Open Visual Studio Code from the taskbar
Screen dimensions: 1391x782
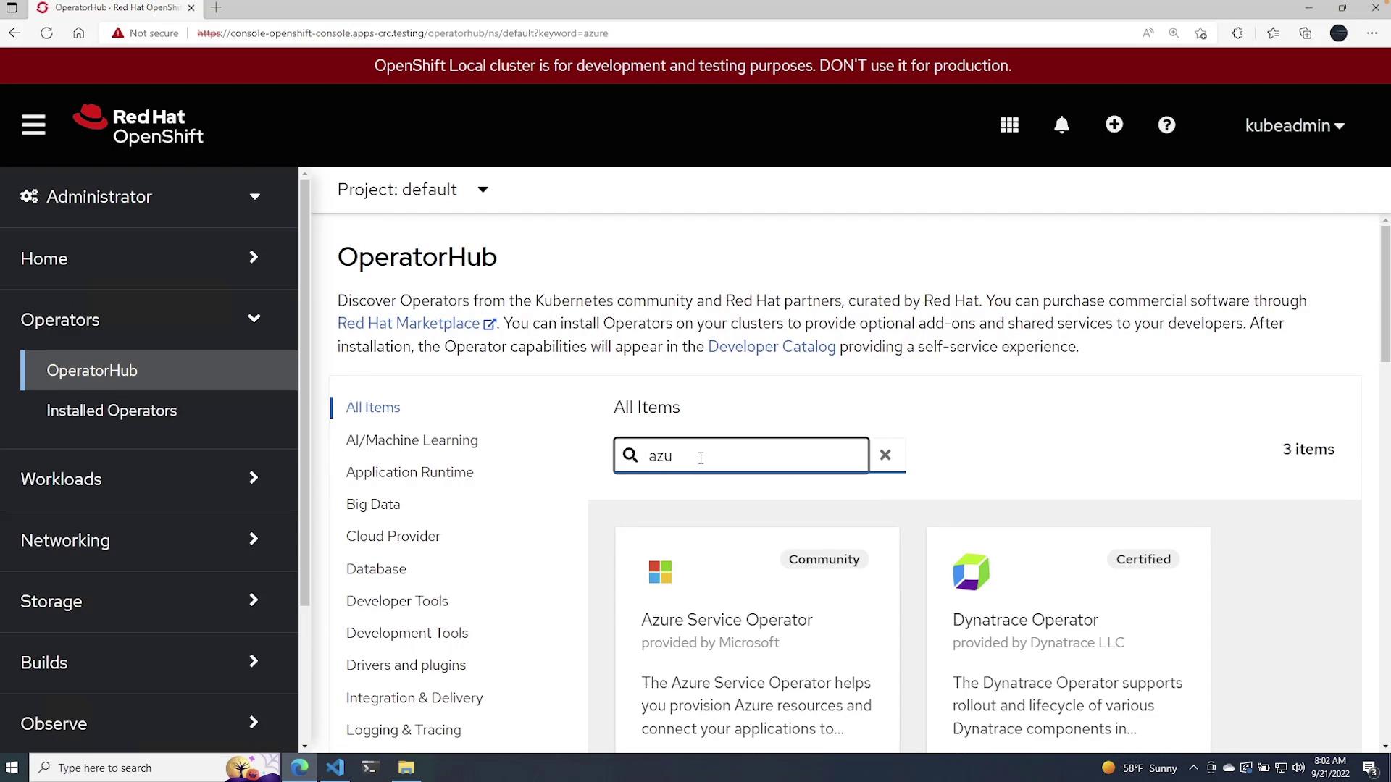335,768
